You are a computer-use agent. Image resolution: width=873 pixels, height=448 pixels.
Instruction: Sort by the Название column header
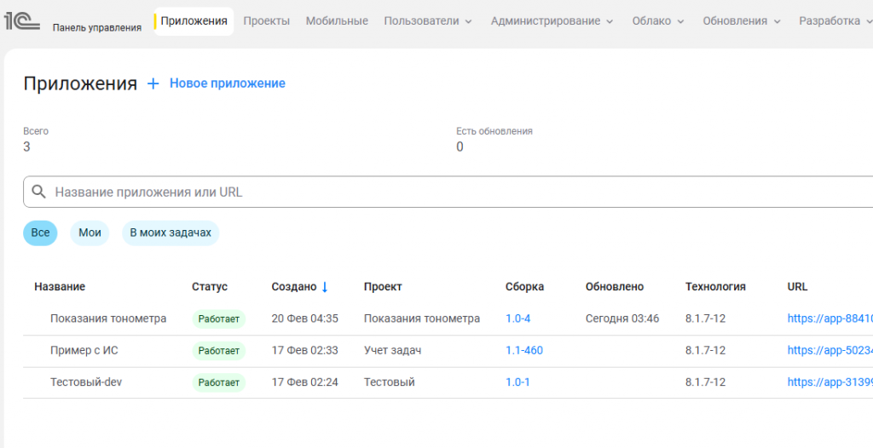pyautogui.click(x=60, y=287)
